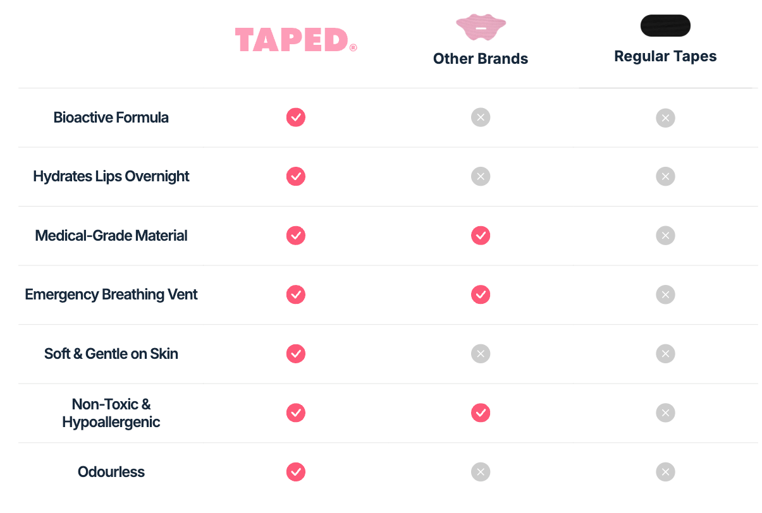The height and width of the screenshot is (513, 762).
Task: Click Other Brands cross for Soft & Gentle
Action: [481, 354]
